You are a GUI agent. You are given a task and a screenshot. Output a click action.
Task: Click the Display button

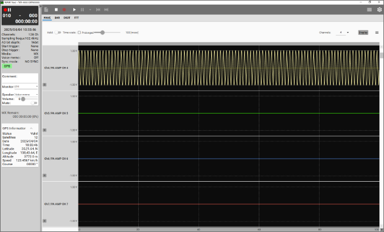pyautogui.click(x=363, y=33)
